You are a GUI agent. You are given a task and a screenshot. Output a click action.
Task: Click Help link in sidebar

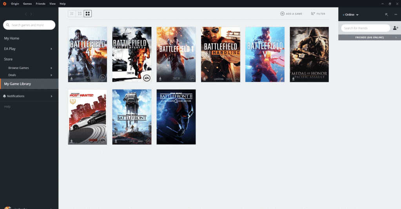pyautogui.click(x=7, y=106)
